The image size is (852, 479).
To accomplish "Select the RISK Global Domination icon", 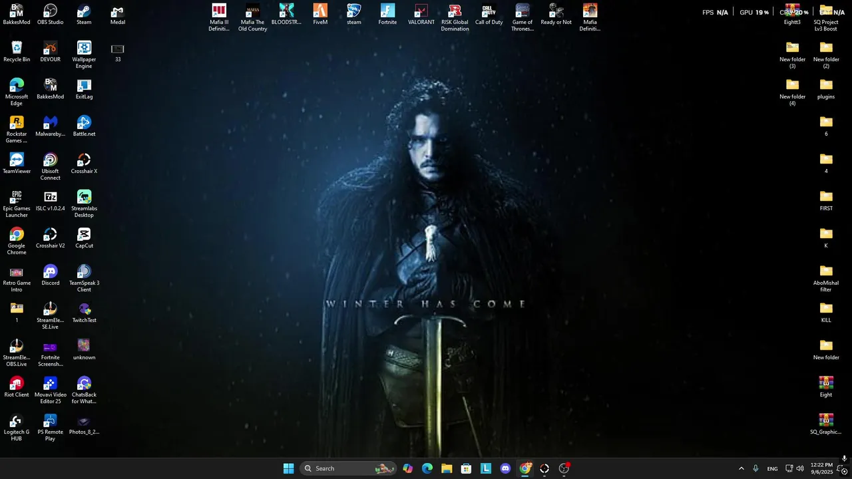I will click(x=455, y=18).
